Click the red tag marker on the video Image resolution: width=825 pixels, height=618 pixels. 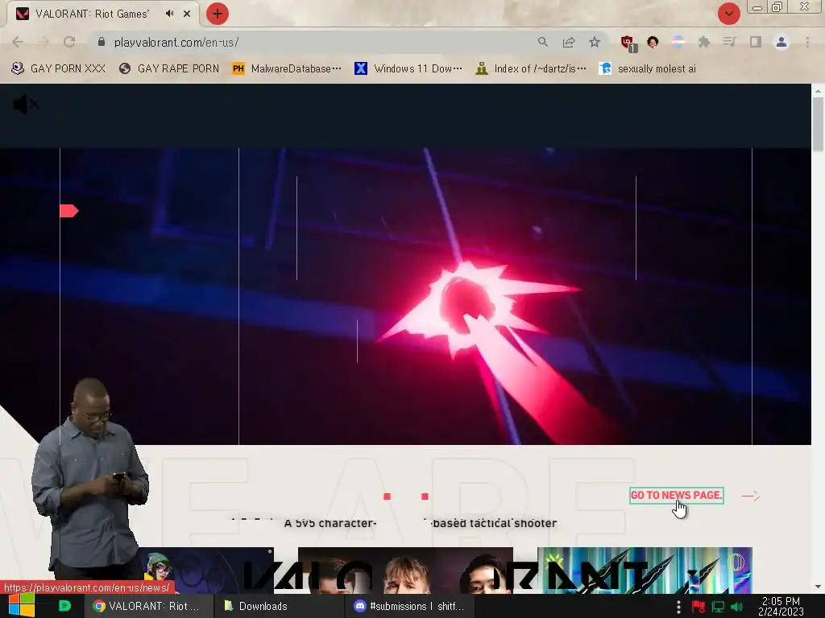tap(69, 211)
